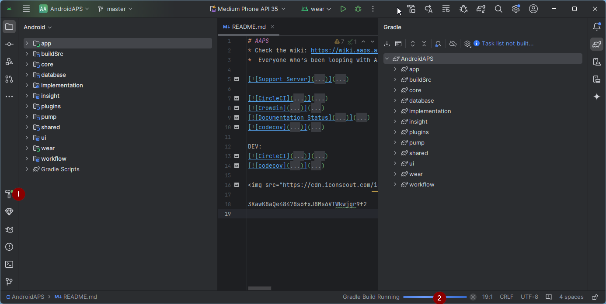Open Gradle build tool settings gear
Image resolution: width=606 pixels, height=304 pixels.
(467, 44)
